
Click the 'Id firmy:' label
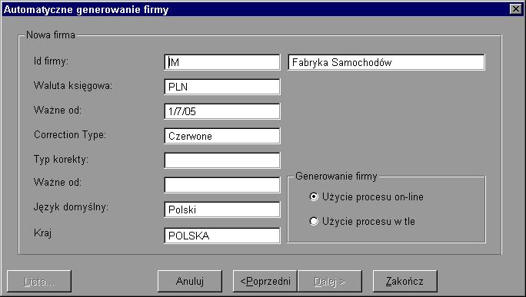click(x=51, y=61)
